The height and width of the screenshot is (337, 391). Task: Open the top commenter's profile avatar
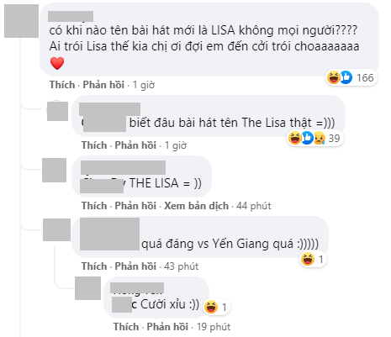pos(21,21)
